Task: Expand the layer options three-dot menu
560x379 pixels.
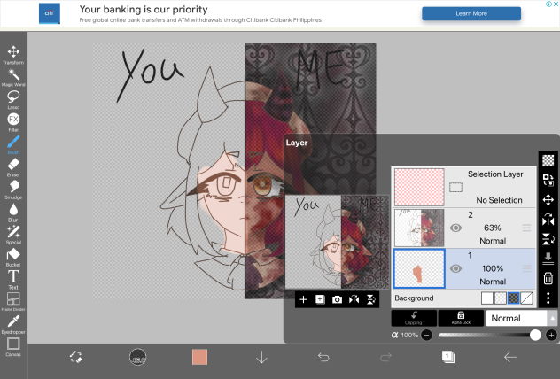Action: (x=548, y=298)
